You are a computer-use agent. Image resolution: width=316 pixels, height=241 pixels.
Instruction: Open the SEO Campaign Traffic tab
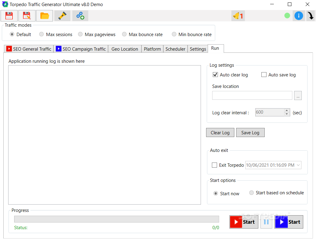pos(81,49)
